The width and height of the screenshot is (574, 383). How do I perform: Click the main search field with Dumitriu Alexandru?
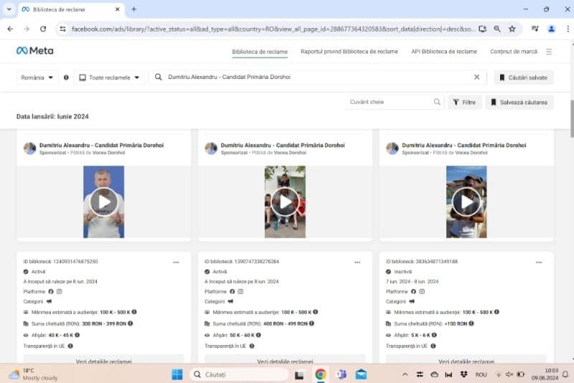(x=317, y=77)
